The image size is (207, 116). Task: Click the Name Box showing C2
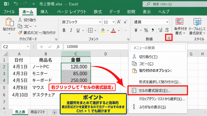pos(16,47)
